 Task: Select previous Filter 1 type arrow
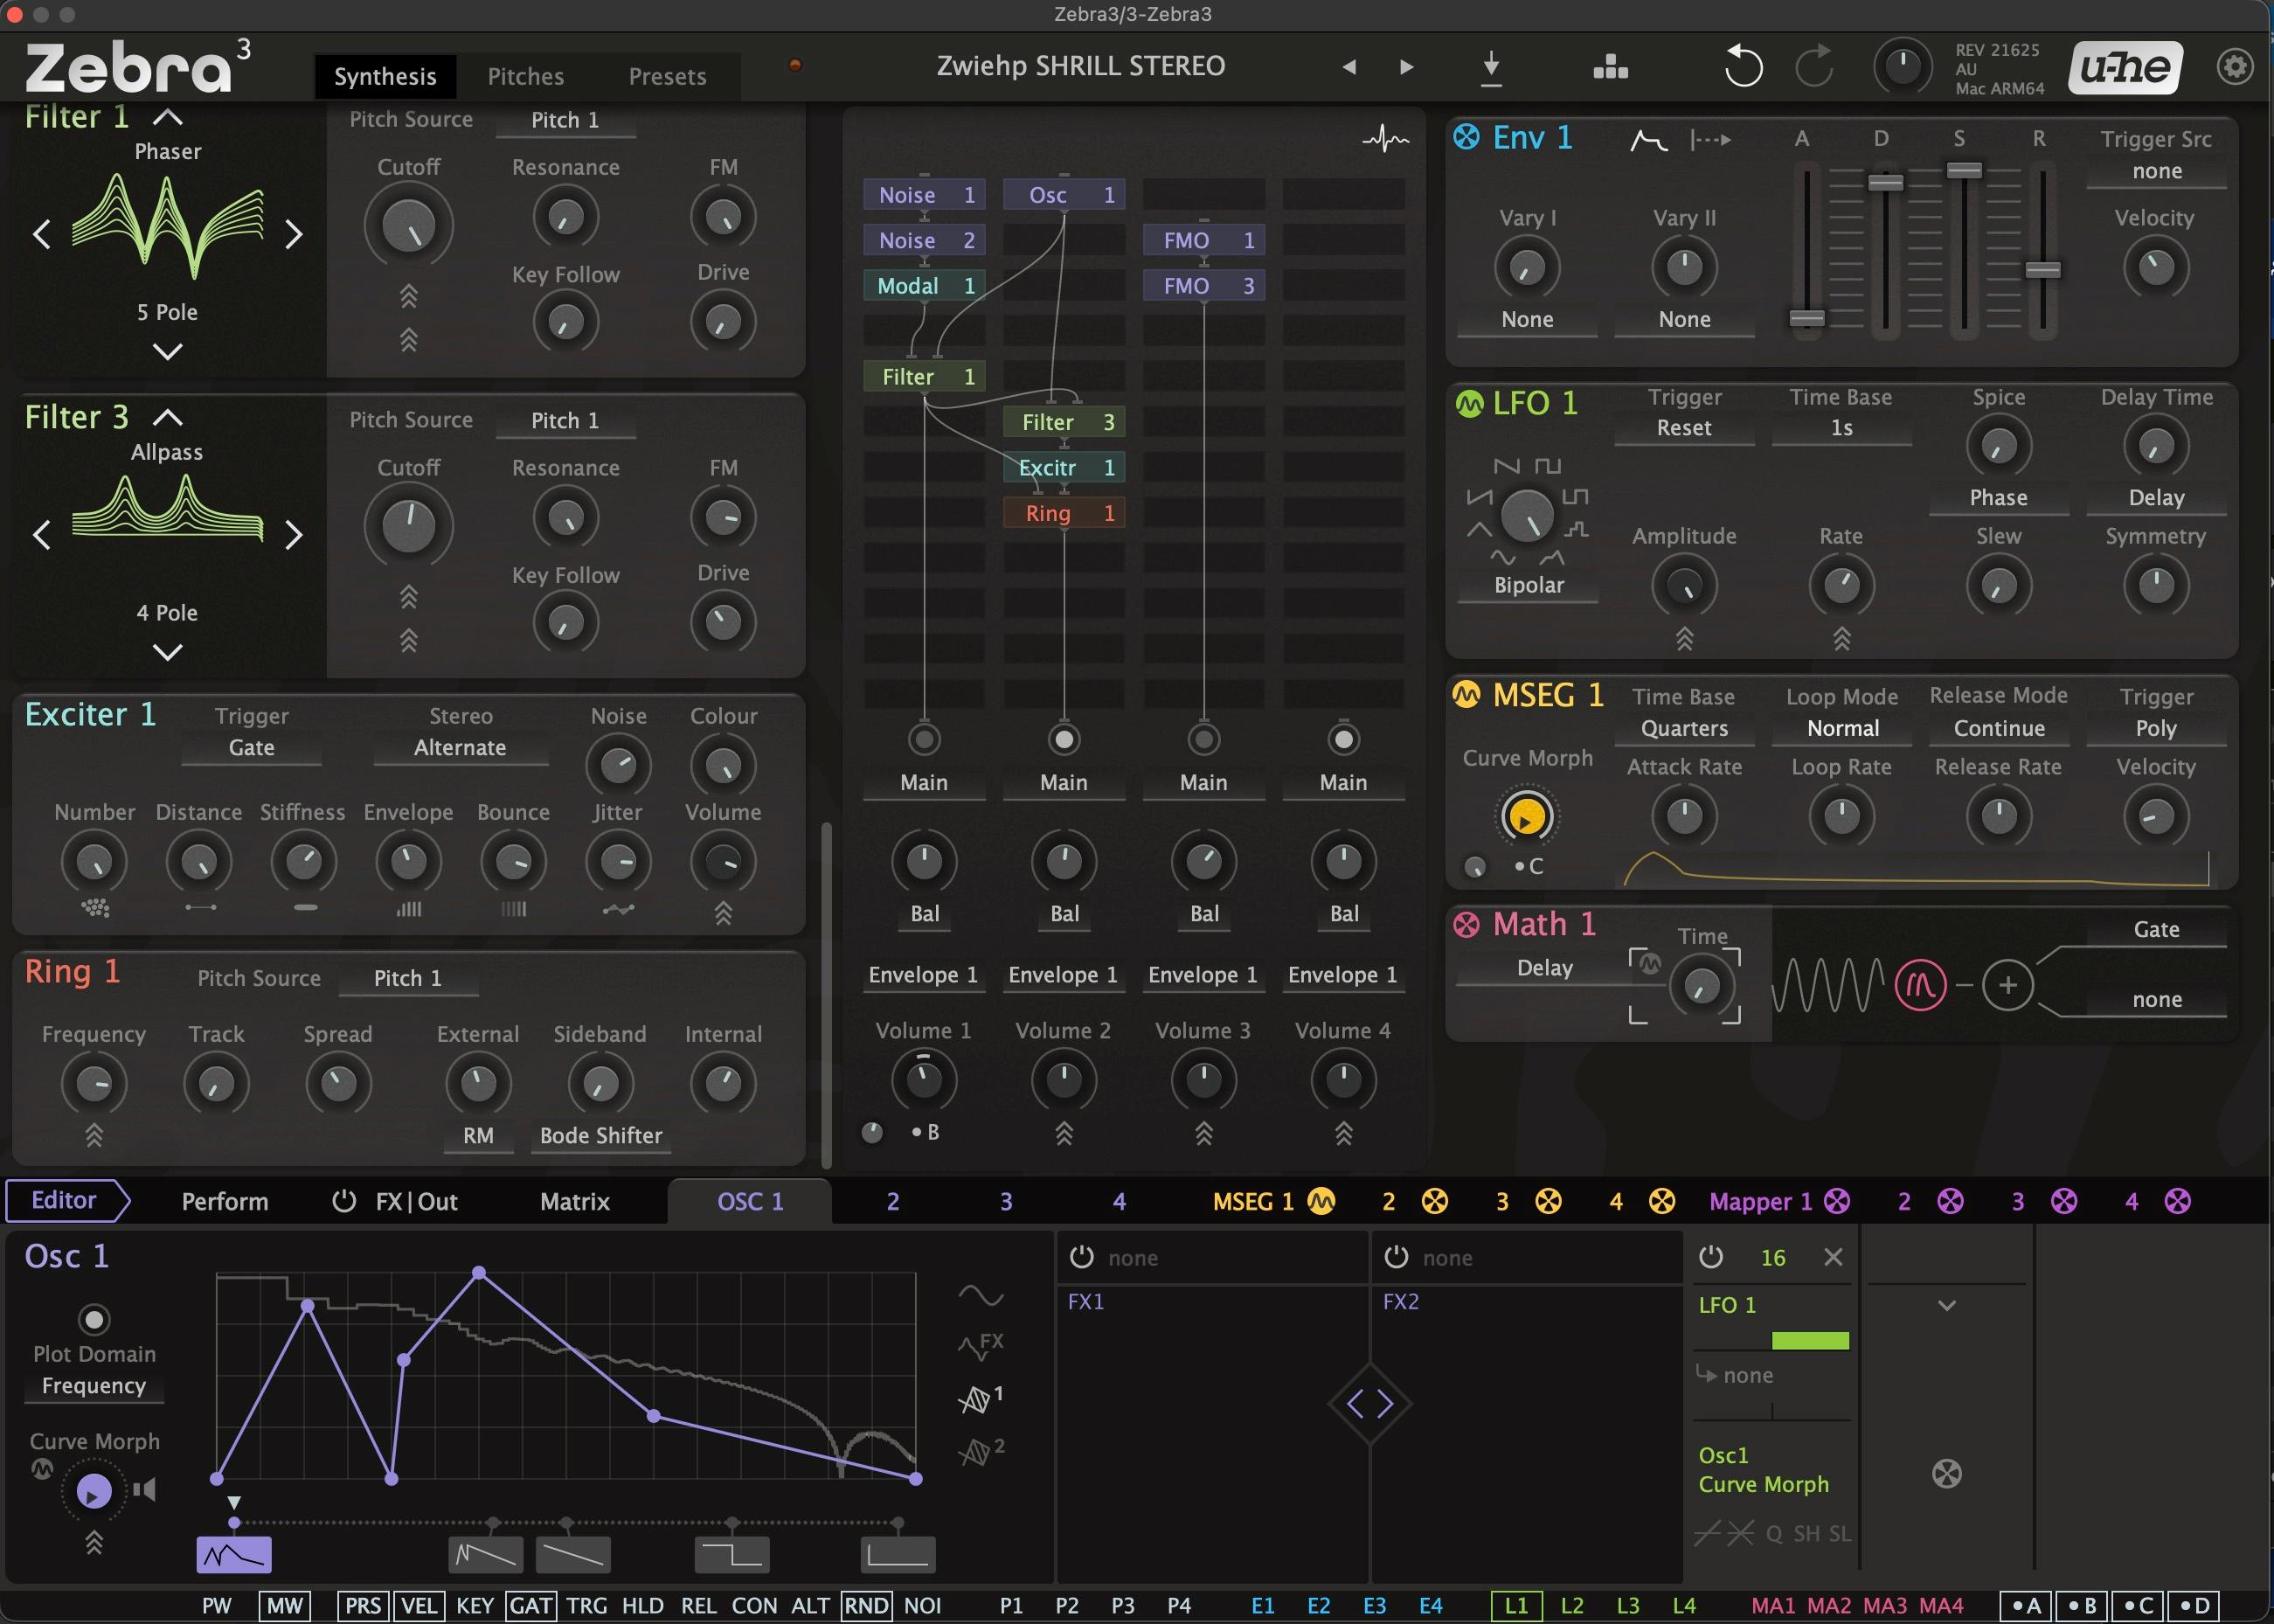pos(42,234)
